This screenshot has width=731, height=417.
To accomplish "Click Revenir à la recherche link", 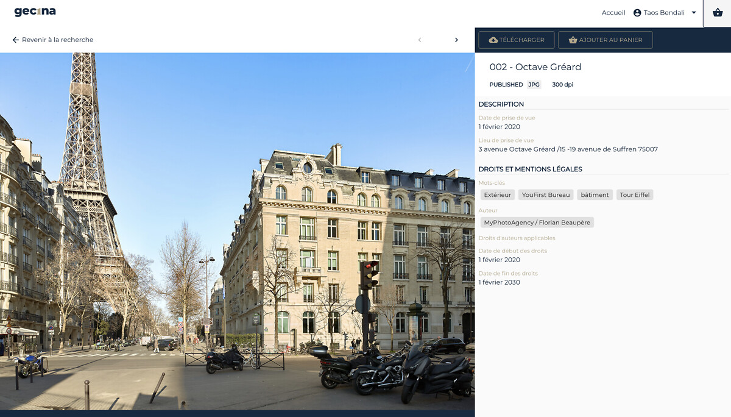I will 53,40.
